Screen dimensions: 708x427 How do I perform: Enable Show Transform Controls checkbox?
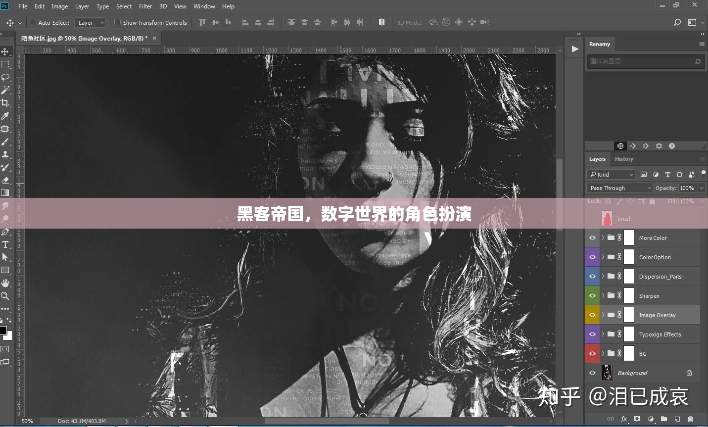click(x=117, y=22)
